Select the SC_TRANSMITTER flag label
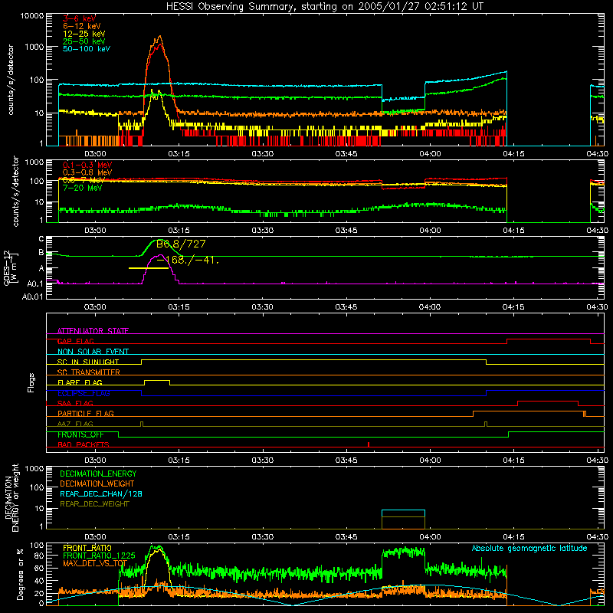613x613 pixels. coord(89,372)
